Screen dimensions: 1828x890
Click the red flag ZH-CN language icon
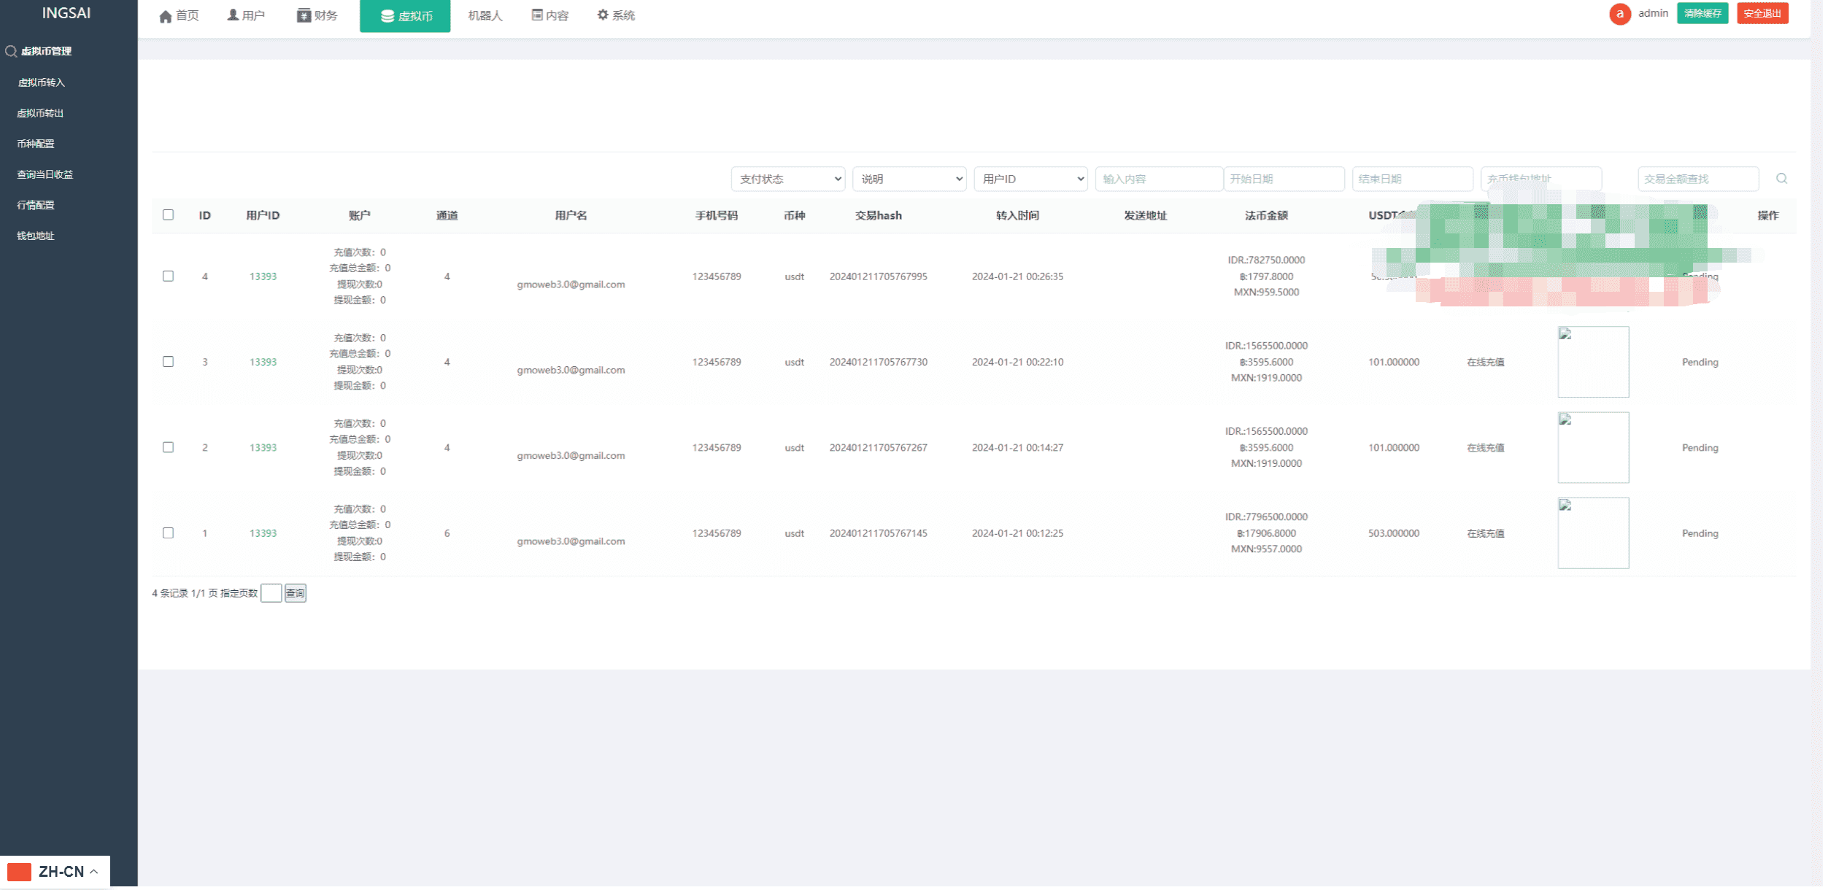(19, 872)
